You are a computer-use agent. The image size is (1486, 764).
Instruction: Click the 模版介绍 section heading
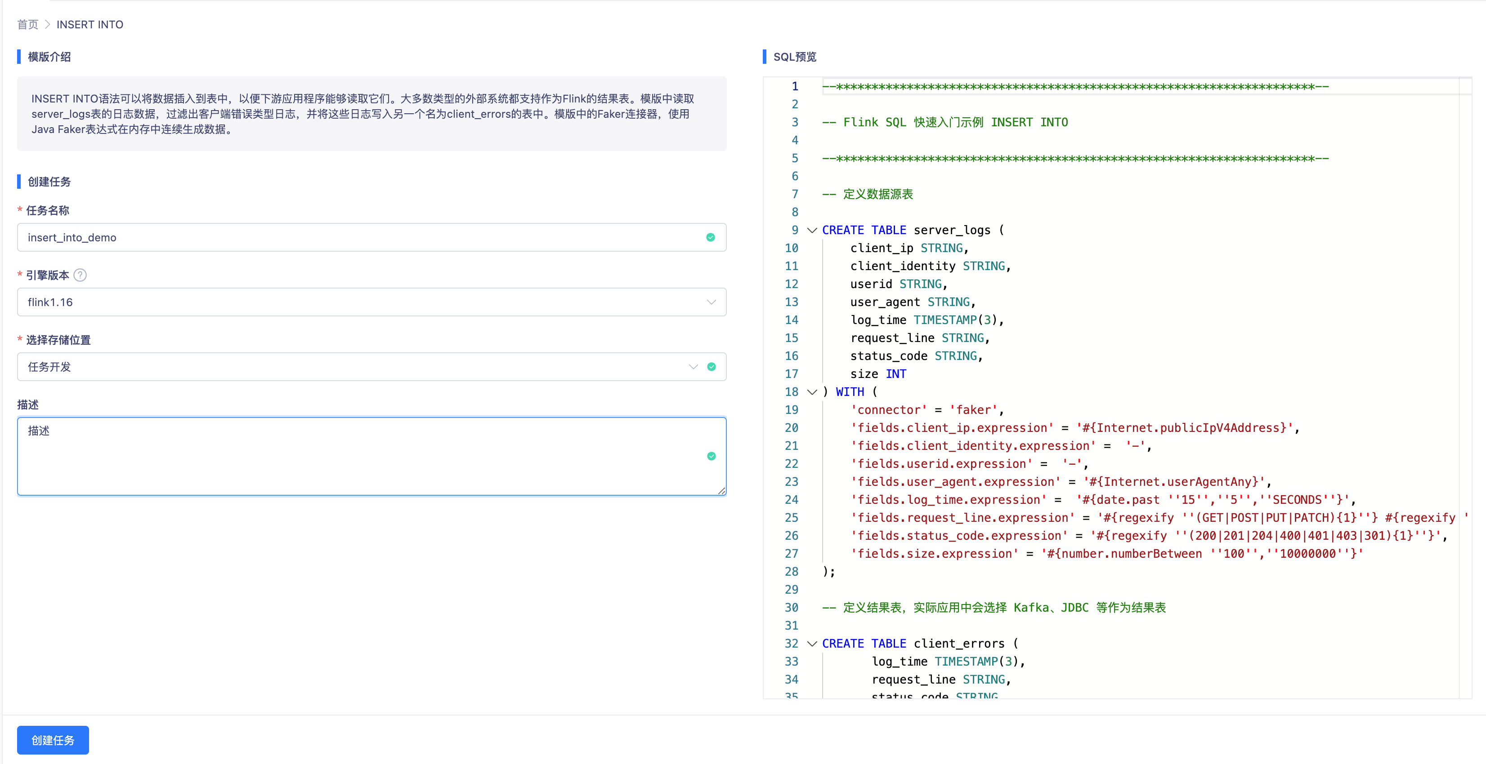click(49, 57)
